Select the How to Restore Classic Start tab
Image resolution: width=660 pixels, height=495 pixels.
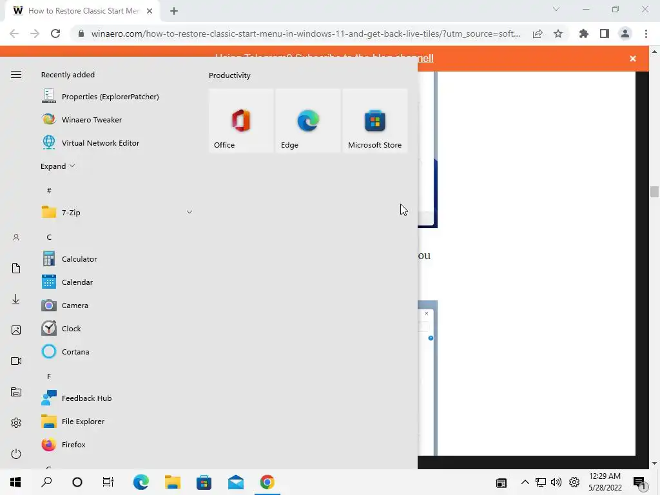click(82, 11)
